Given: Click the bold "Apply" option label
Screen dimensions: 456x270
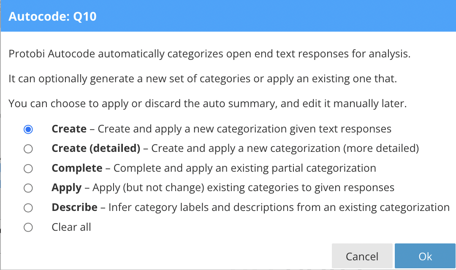Looking at the screenshot, I should (67, 188).
